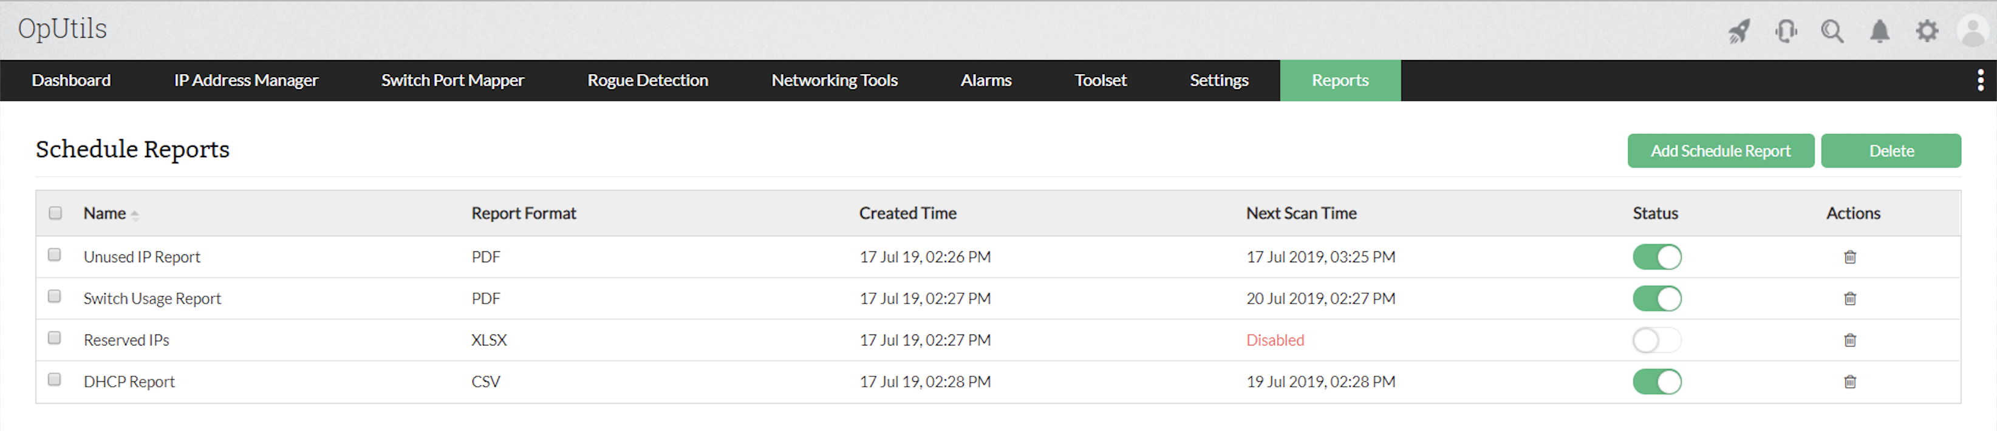The height and width of the screenshot is (431, 1997).
Task: Check the DHCP Report checkbox
Action: [54, 380]
